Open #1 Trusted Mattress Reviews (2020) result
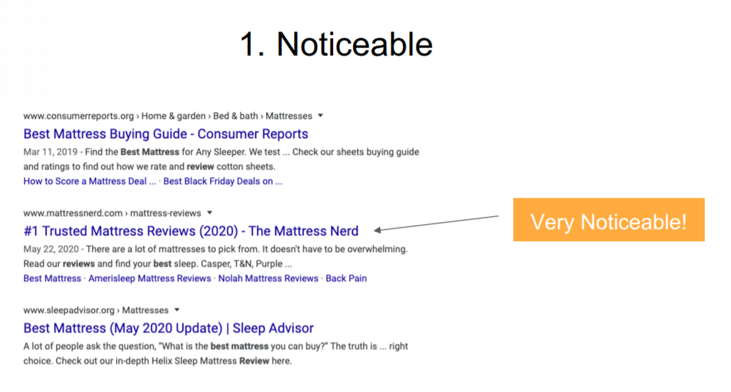The height and width of the screenshot is (392, 731). click(191, 231)
